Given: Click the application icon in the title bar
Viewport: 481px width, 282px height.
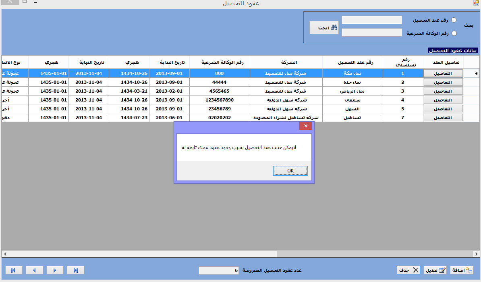Looking at the screenshot, I should point(476,3).
